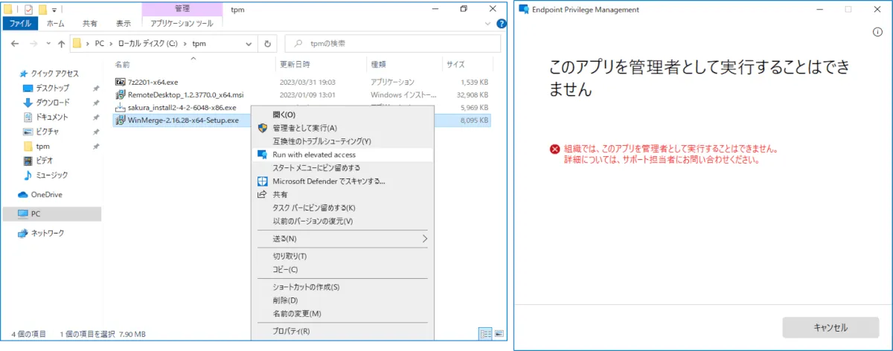Open OneDrive in the navigation pane
Image resolution: width=893 pixels, height=351 pixels.
click(x=46, y=195)
